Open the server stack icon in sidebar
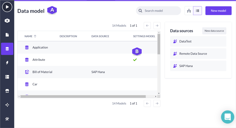This screenshot has height=128, width=236. click(x=7, y=77)
